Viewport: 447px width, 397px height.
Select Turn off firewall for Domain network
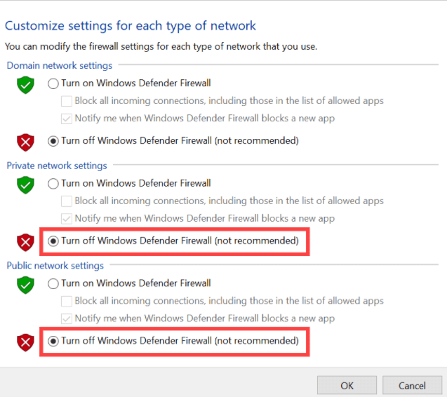pyautogui.click(x=53, y=141)
